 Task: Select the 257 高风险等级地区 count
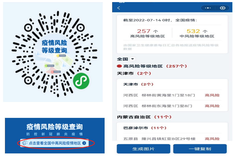(147, 33)
